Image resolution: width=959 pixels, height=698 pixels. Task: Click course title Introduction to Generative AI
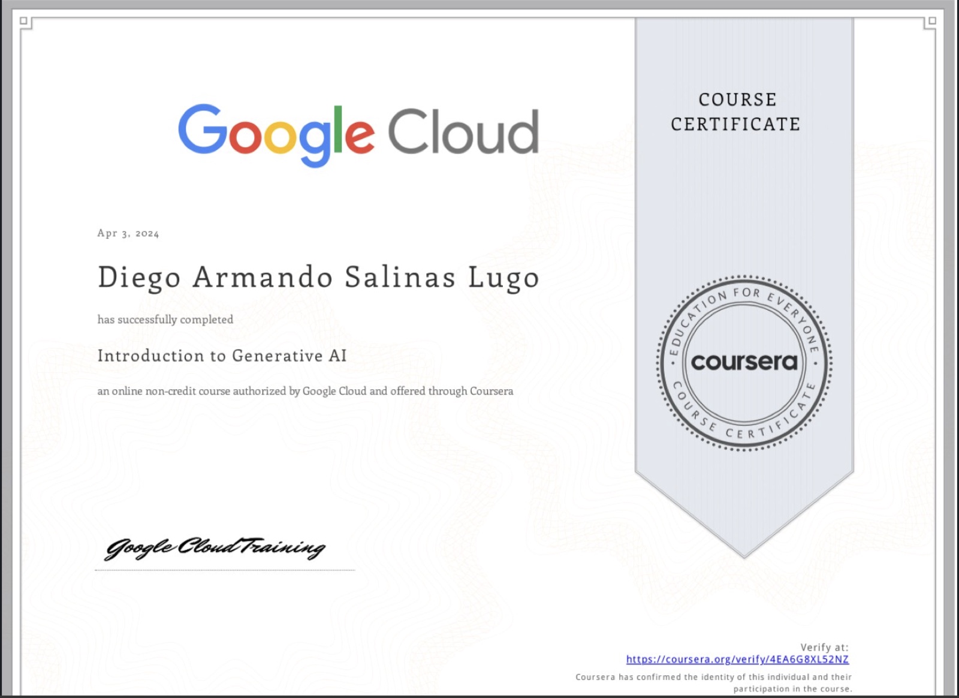point(222,356)
